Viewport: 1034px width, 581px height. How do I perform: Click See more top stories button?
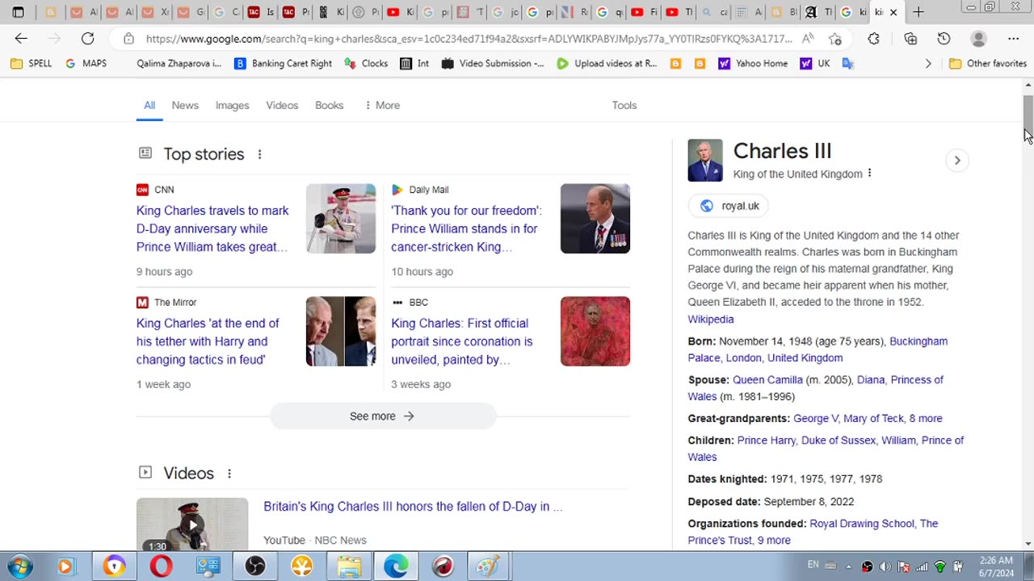(382, 416)
